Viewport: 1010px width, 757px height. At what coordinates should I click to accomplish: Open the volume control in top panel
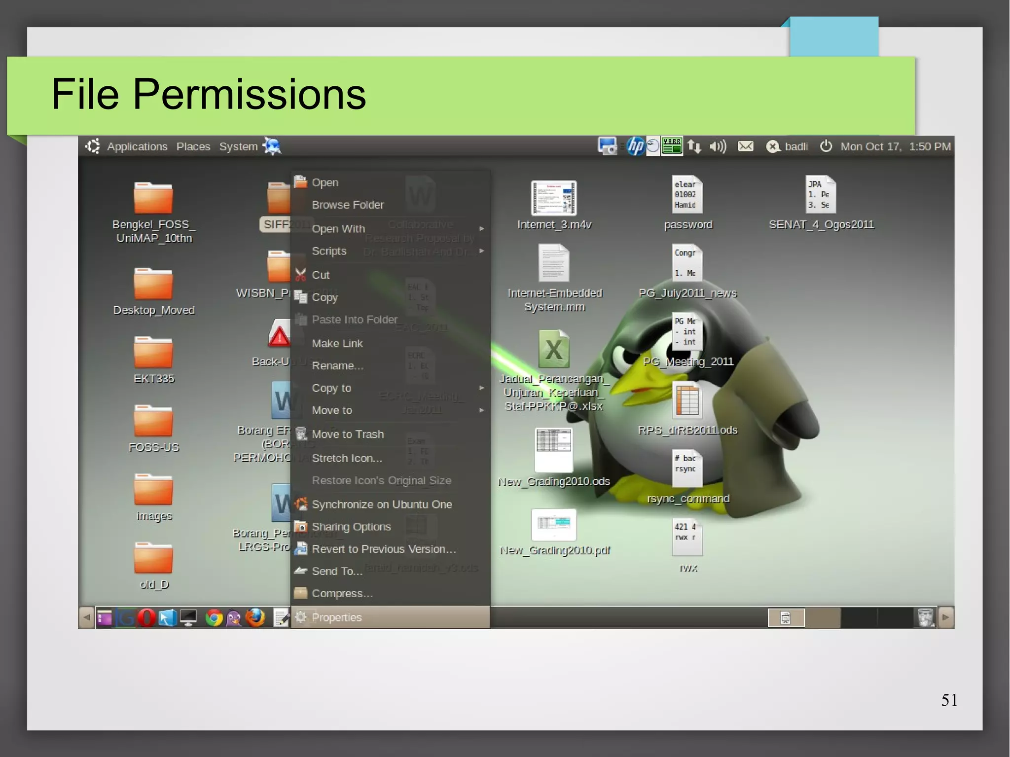coord(718,146)
